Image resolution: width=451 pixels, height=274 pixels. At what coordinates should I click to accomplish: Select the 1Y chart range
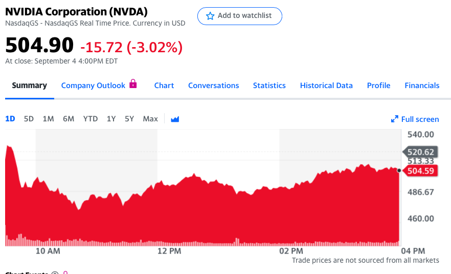[111, 119]
